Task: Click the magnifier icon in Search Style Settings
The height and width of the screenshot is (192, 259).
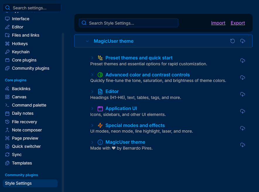Action: pyautogui.click(x=84, y=23)
